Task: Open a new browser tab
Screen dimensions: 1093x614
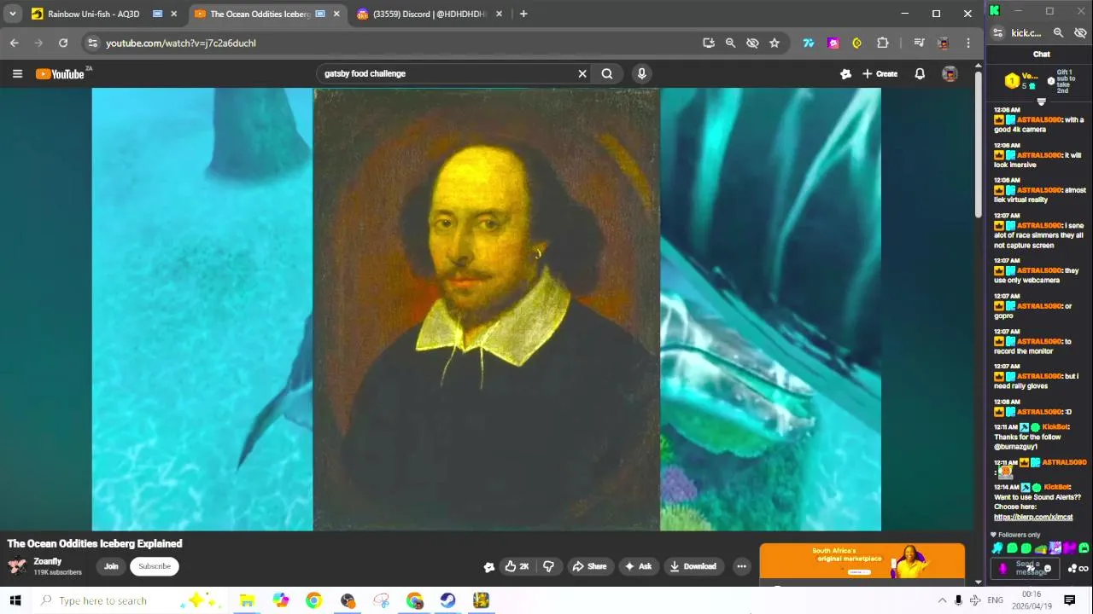Action: pos(523,14)
